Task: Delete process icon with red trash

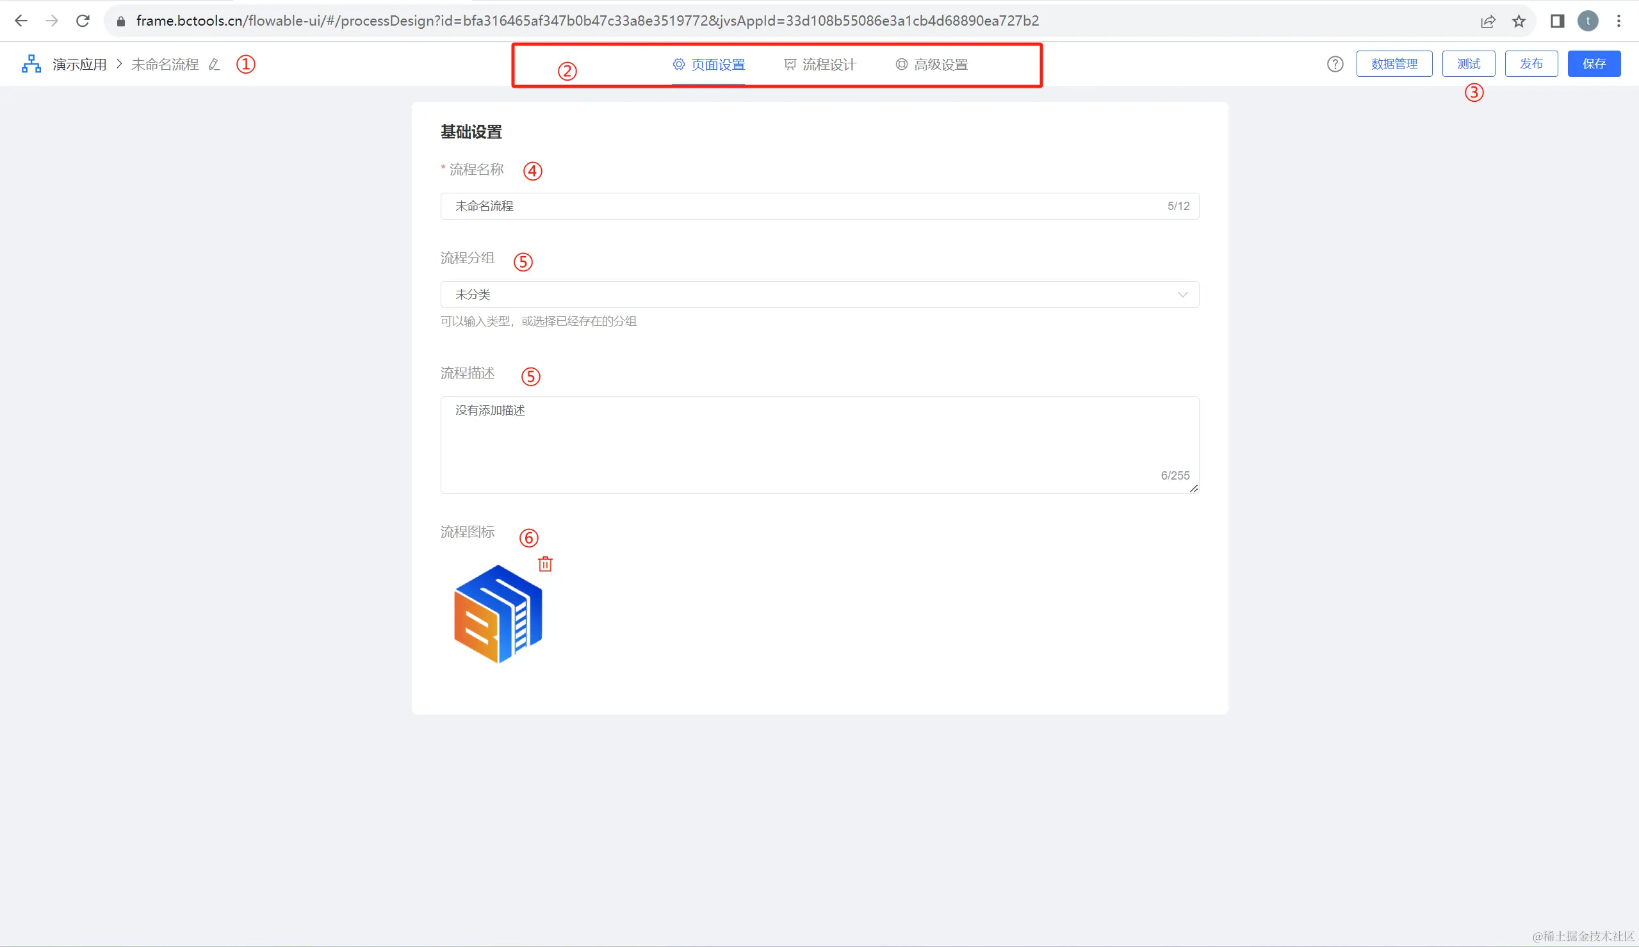Action: (x=545, y=564)
